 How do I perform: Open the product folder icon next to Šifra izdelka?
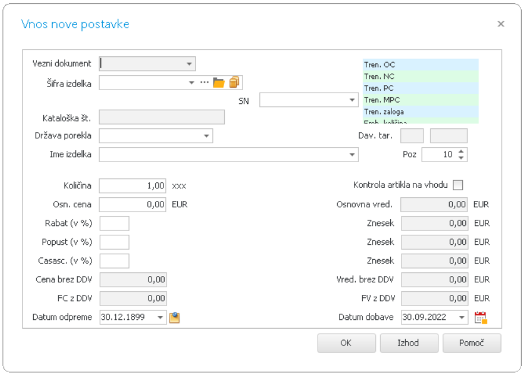point(219,83)
